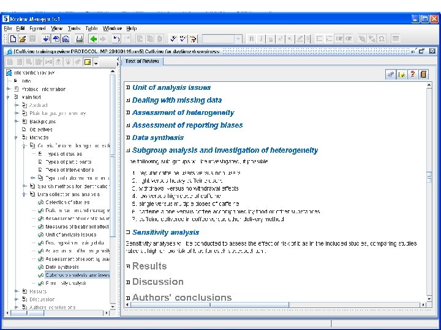Expand Unit of analysis issues heading
441x330 pixels.
click(128, 87)
